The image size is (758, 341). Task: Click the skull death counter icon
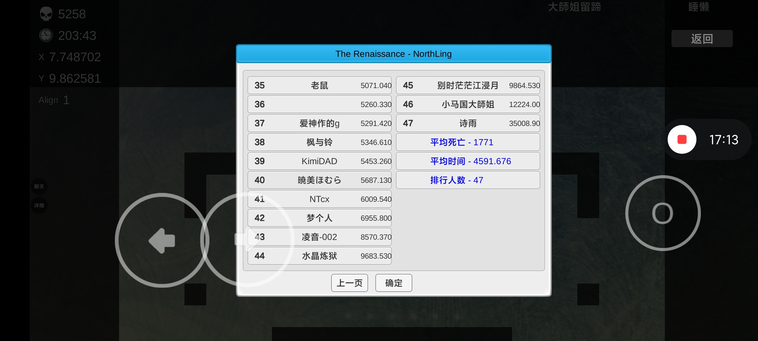coord(46,14)
